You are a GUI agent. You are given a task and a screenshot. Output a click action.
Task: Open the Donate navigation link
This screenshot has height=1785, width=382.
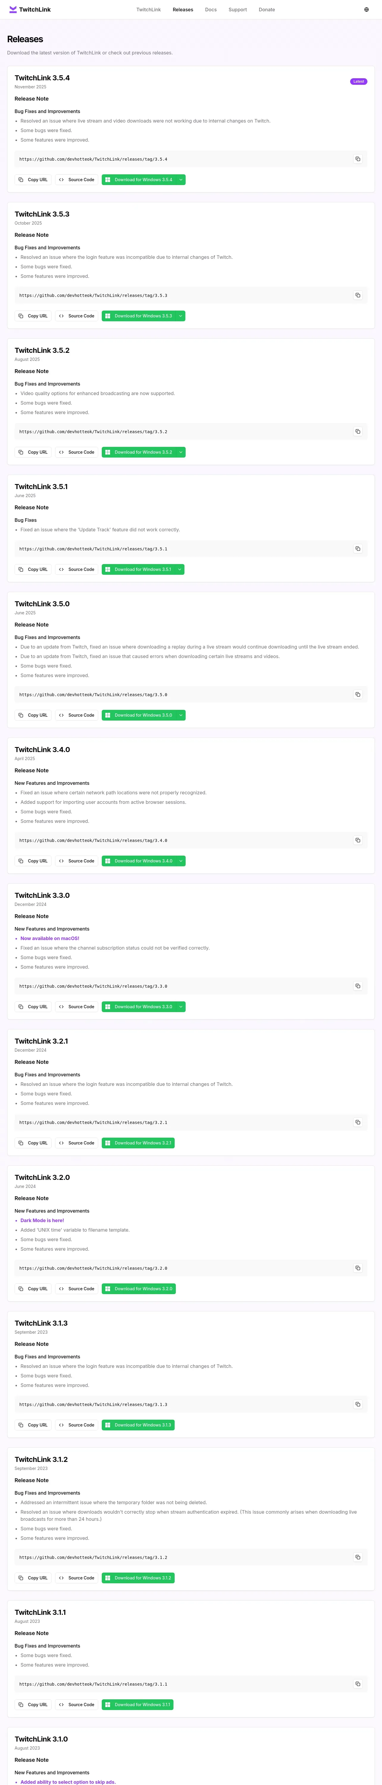(x=267, y=10)
